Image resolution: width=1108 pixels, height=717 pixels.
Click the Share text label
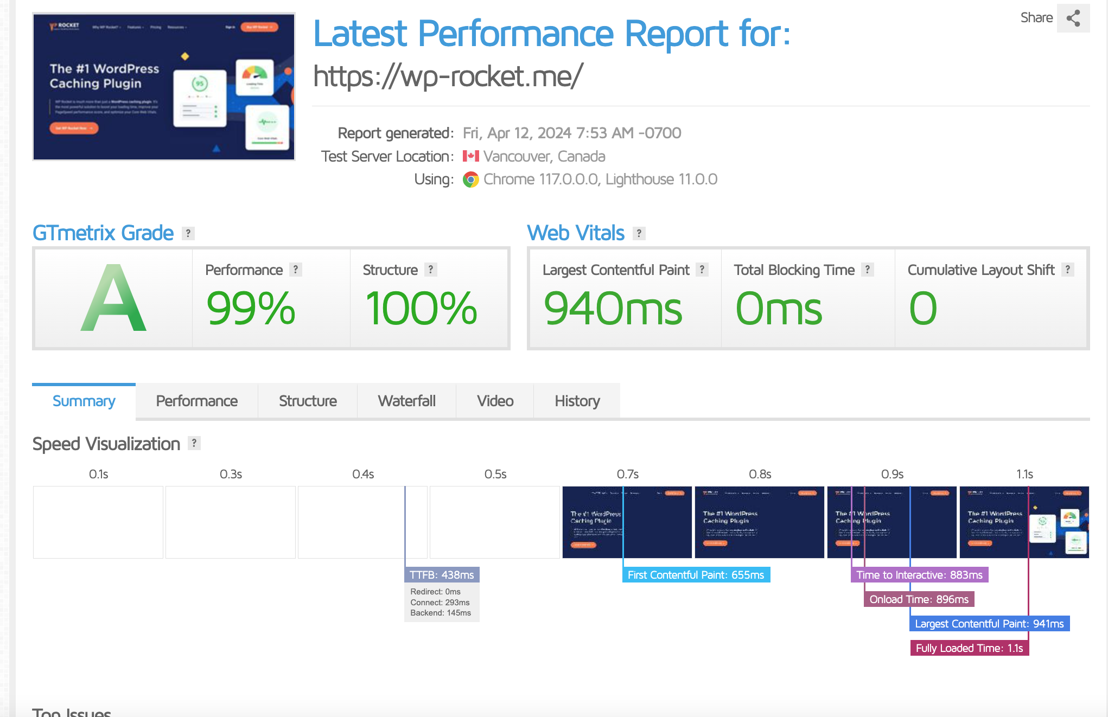coord(1036,18)
